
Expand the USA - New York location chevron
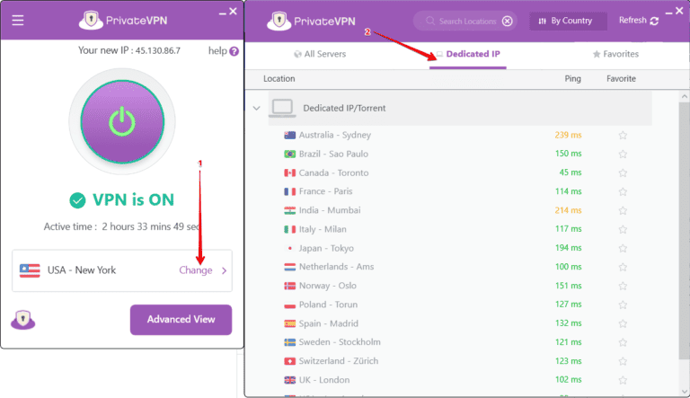[x=224, y=270]
